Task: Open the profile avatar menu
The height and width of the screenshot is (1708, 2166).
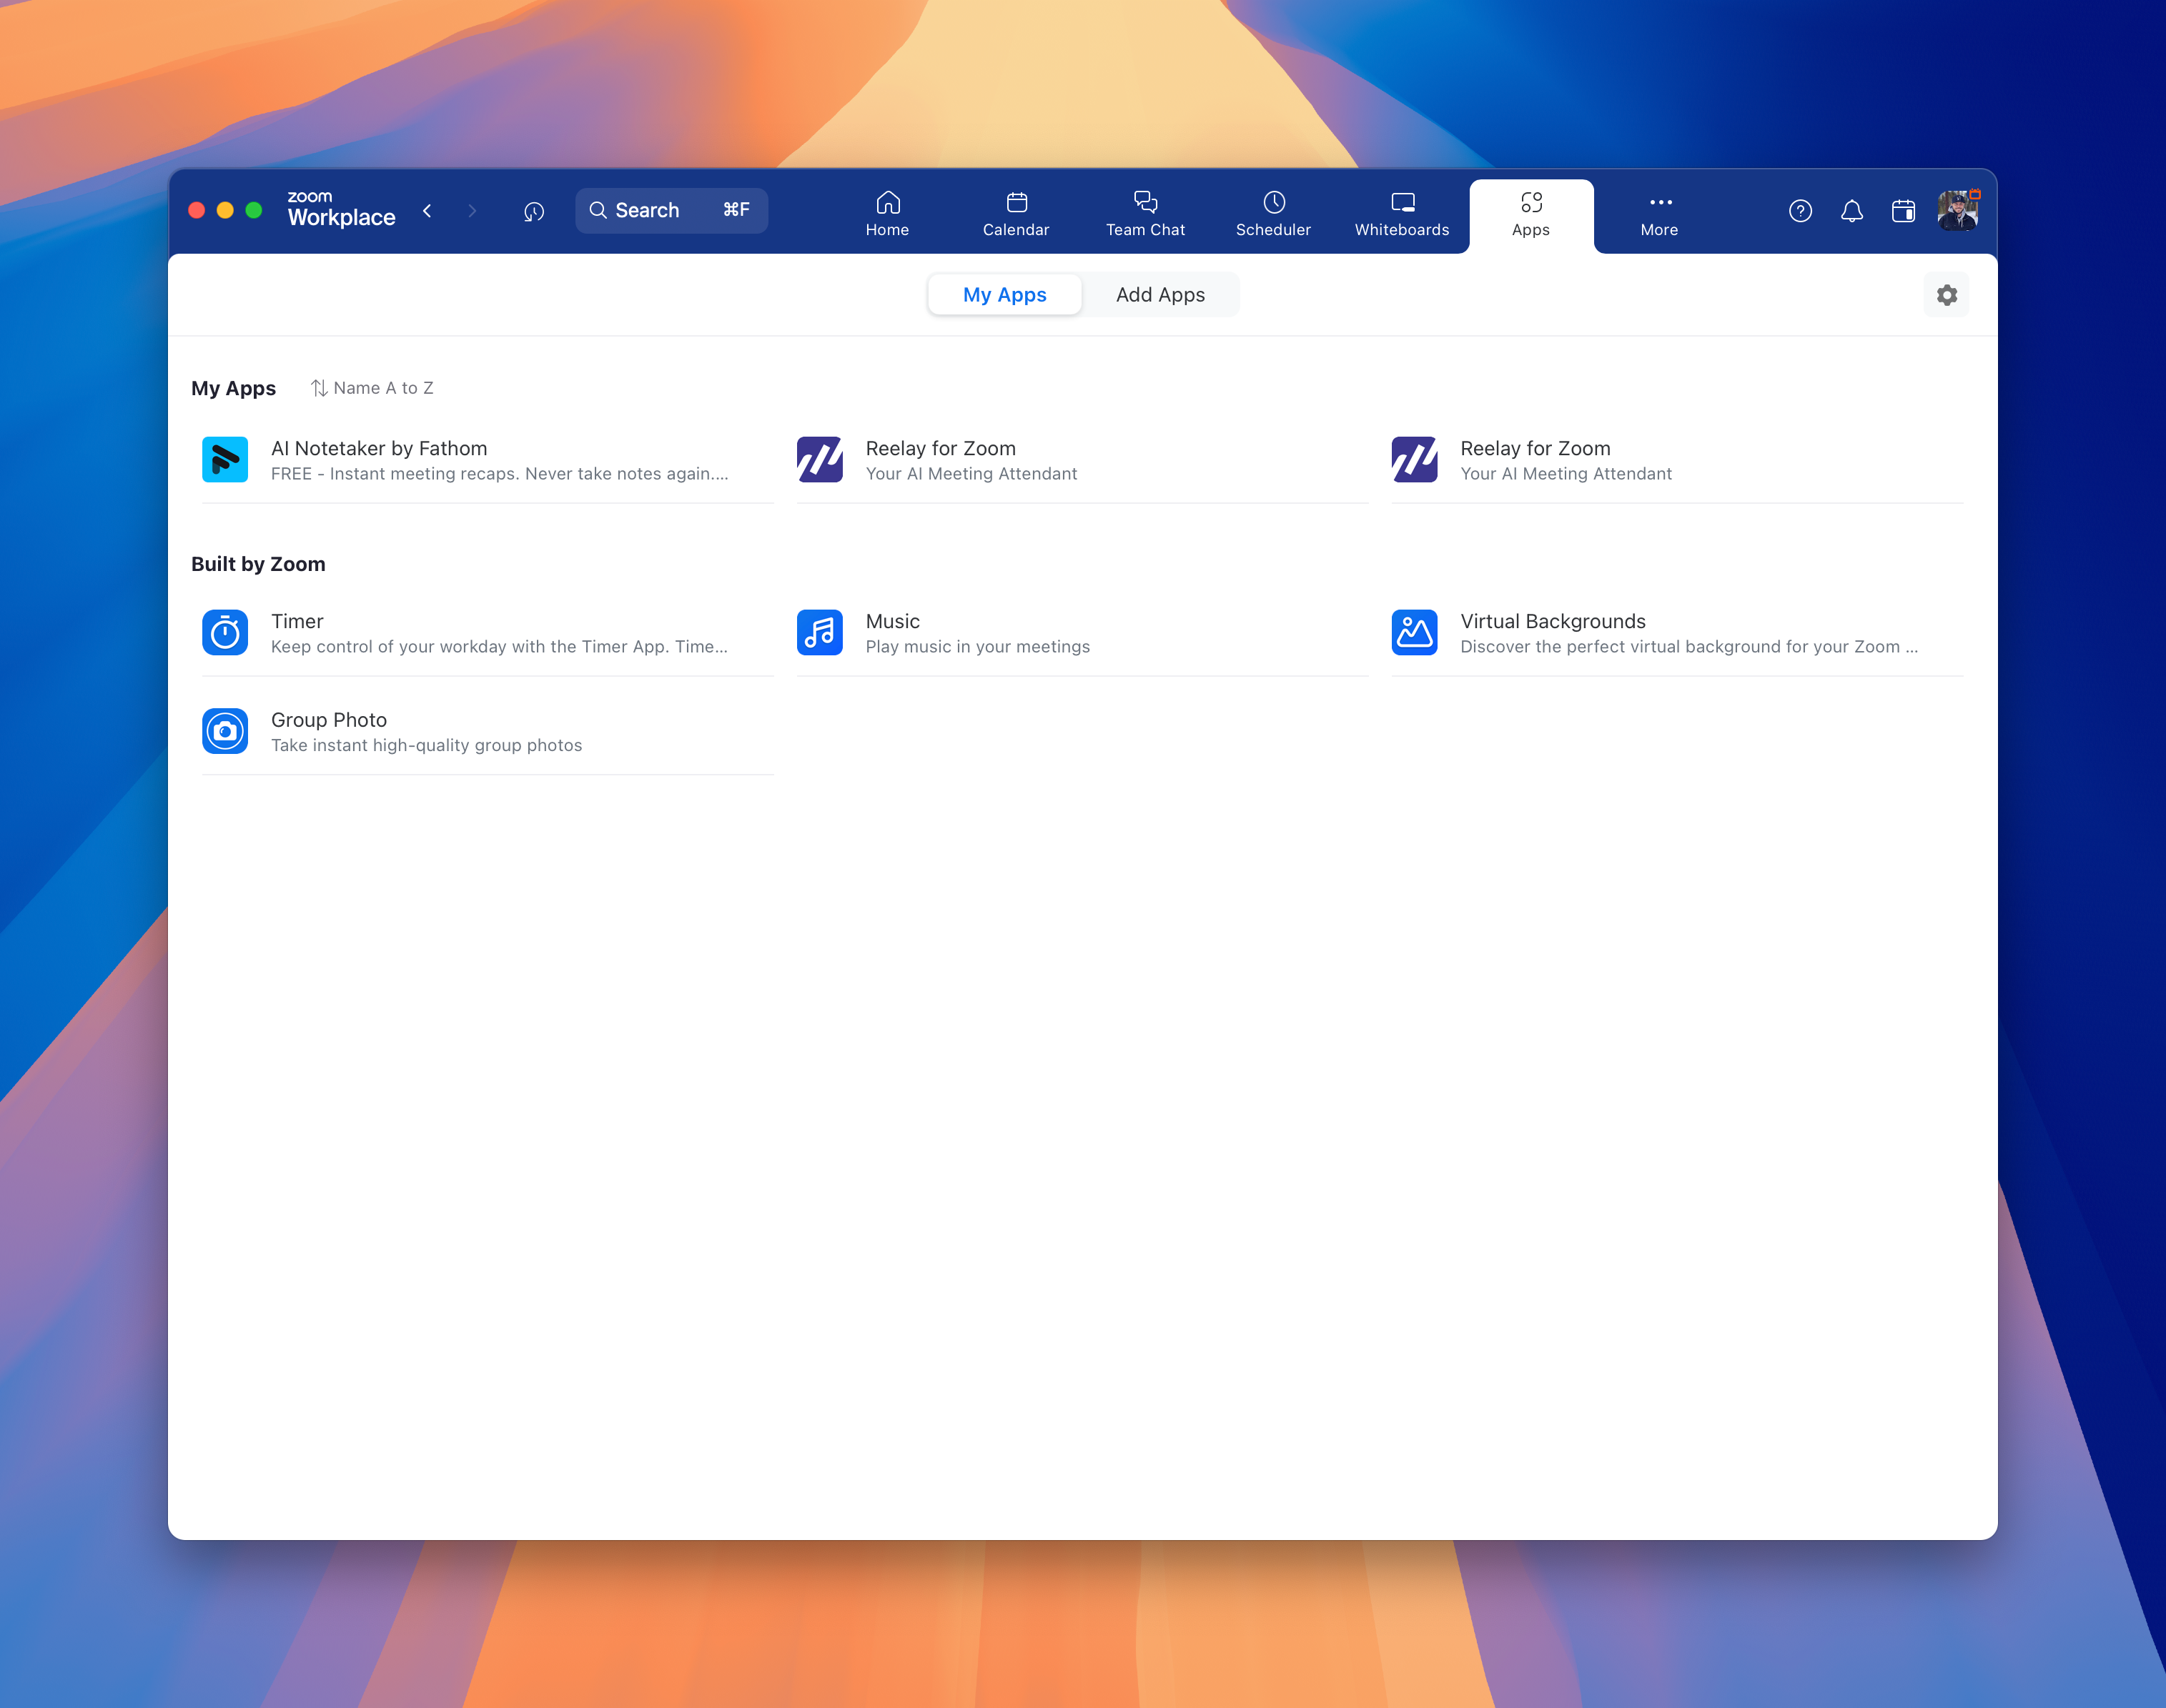Action: pos(1957,210)
